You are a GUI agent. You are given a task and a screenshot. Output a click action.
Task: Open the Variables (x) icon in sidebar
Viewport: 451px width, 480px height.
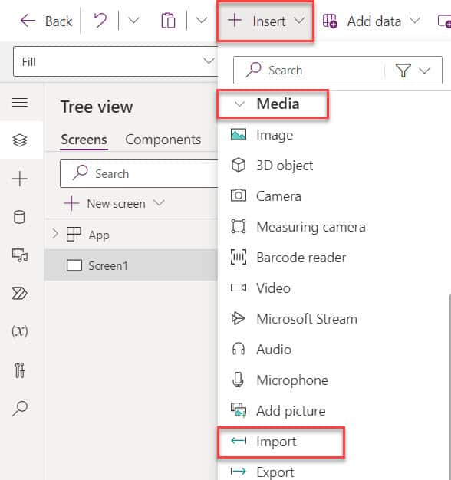pos(20,331)
